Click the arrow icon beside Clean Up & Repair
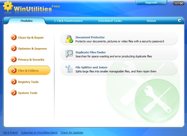 pyautogui.click(x=14, y=38)
